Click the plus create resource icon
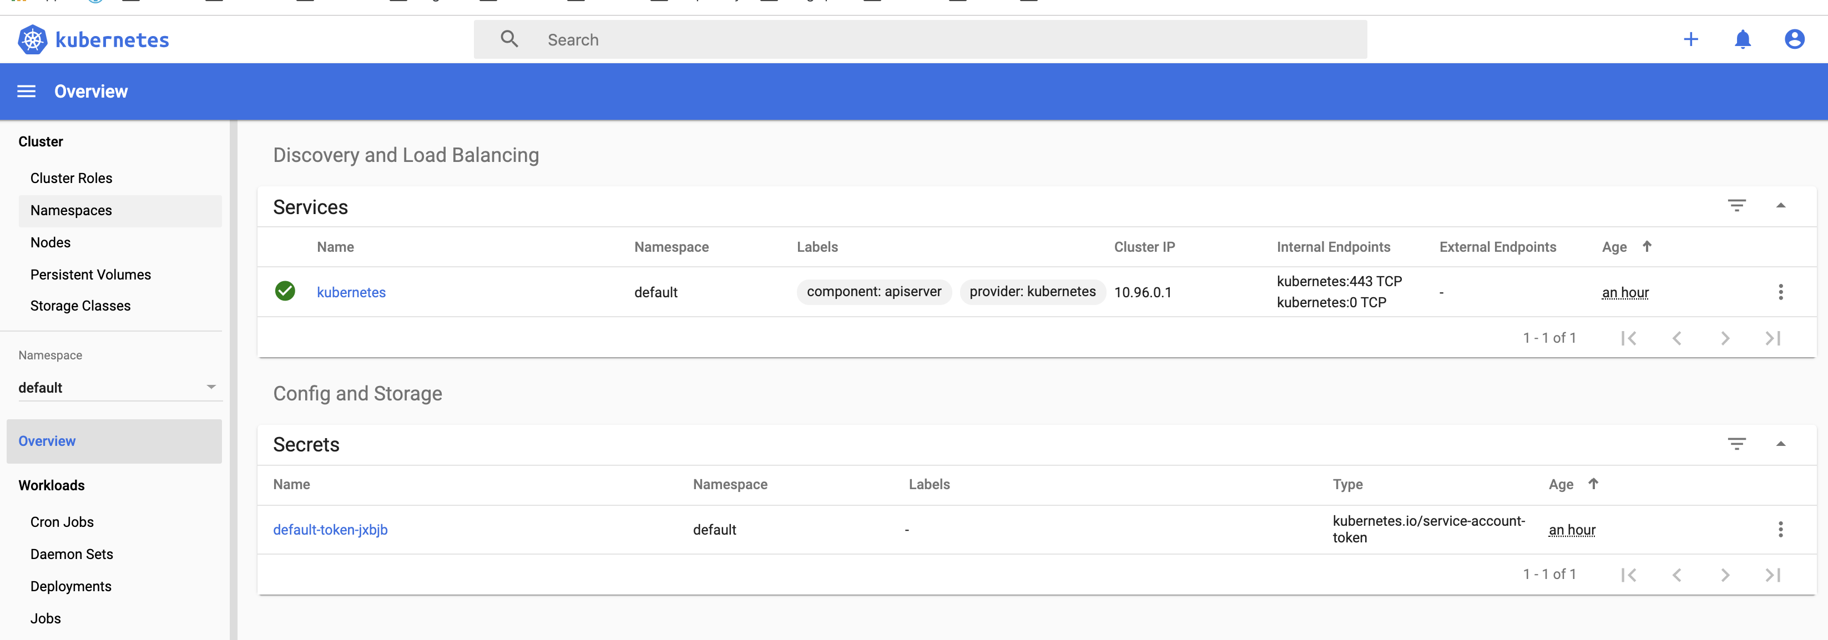The width and height of the screenshot is (1828, 640). tap(1690, 40)
